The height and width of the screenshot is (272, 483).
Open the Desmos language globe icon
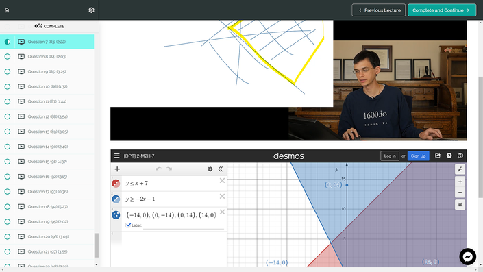[460, 156]
